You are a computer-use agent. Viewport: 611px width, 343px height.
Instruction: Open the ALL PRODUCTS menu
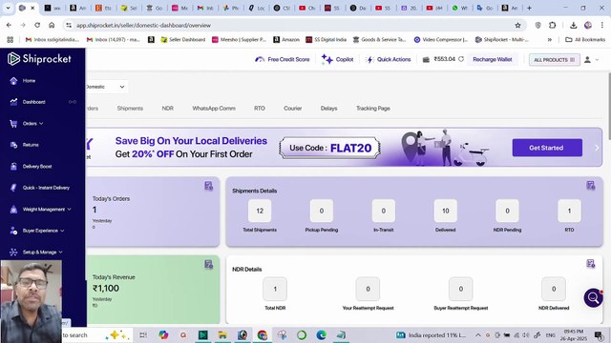554,60
